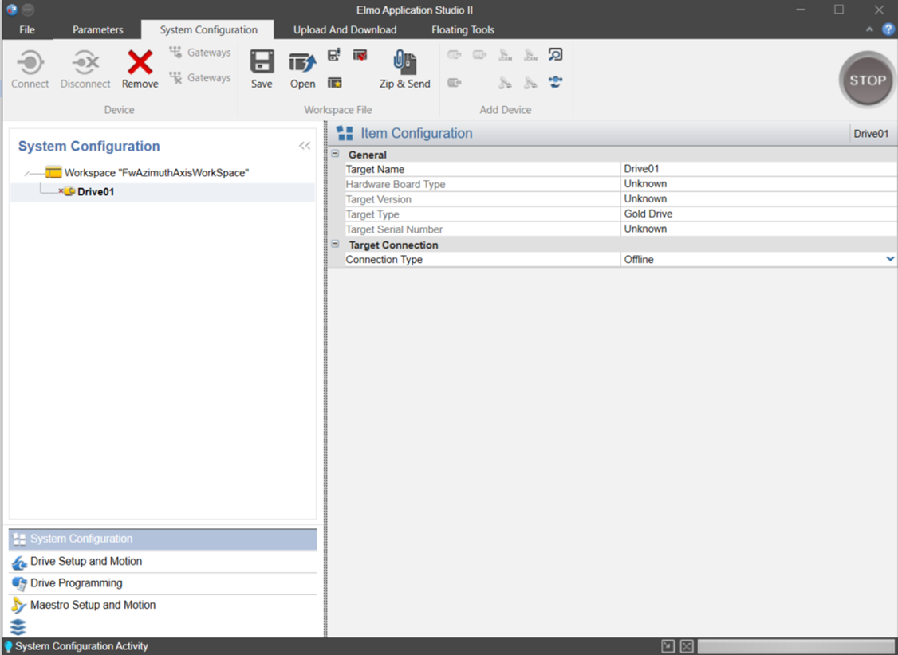Open the blue help question mark icon

pyautogui.click(x=888, y=29)
